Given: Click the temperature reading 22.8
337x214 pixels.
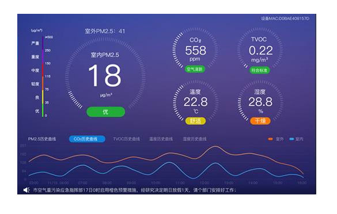Looking at the screenshot, I should 195,102.
